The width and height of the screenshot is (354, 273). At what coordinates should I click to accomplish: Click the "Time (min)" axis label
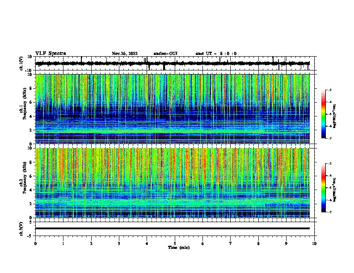pyautogui.click(x=179, y=248)
